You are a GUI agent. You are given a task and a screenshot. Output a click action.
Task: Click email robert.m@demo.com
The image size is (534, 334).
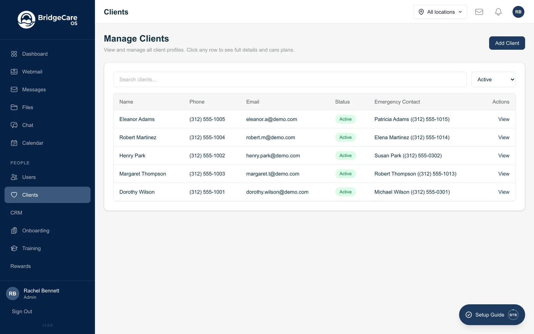click(270, 137)
